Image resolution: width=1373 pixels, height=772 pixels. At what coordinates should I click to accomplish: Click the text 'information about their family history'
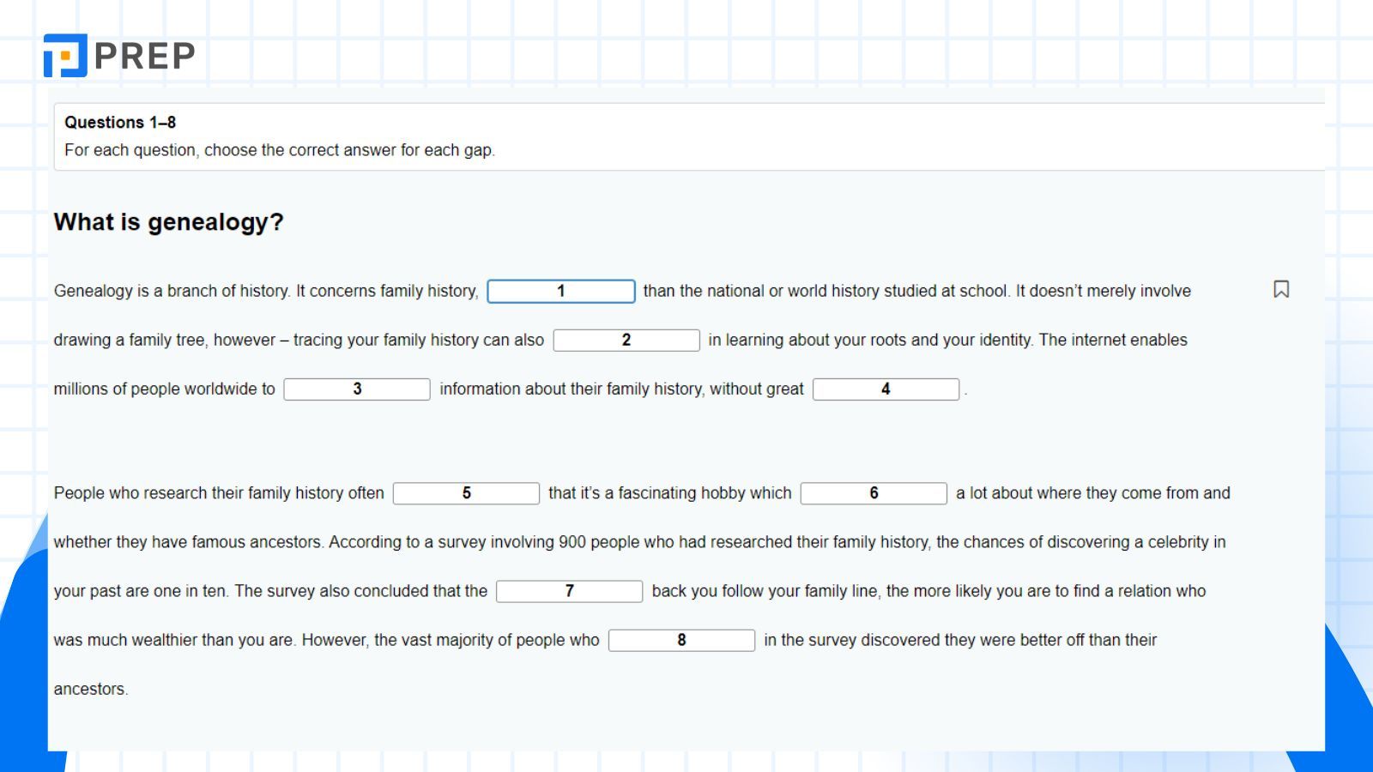click(572, 389)
